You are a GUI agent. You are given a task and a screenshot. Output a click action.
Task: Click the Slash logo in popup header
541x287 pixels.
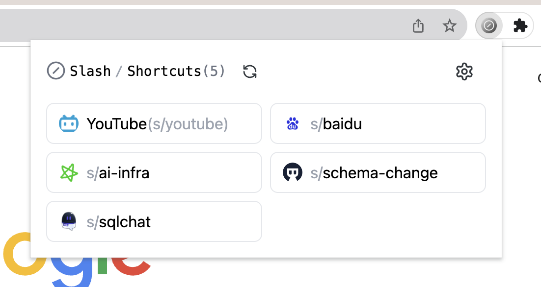tap(56, 72)
